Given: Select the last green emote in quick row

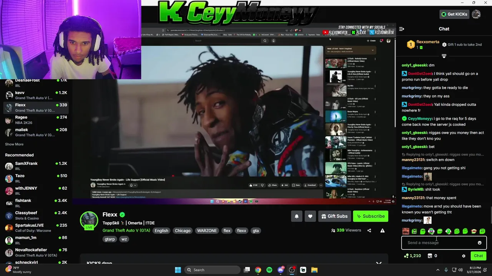Looking at the screenshot, I should point(482,231).
